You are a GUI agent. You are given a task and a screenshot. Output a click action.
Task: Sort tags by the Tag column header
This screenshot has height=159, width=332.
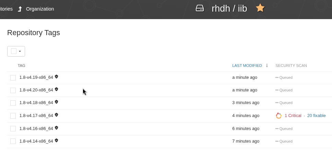tap(22, 66)
